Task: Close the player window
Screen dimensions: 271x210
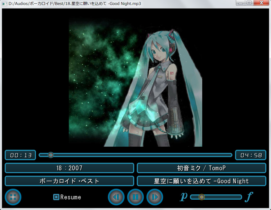Action: [x=261, y=3]
